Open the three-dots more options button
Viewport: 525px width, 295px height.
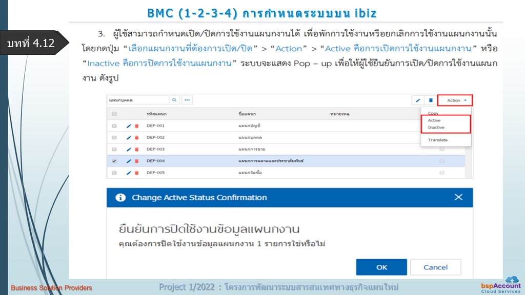(187, 100)
